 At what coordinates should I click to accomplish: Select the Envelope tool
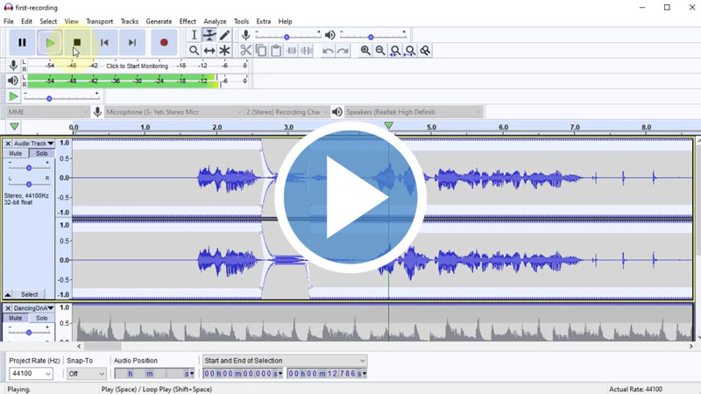209,35
